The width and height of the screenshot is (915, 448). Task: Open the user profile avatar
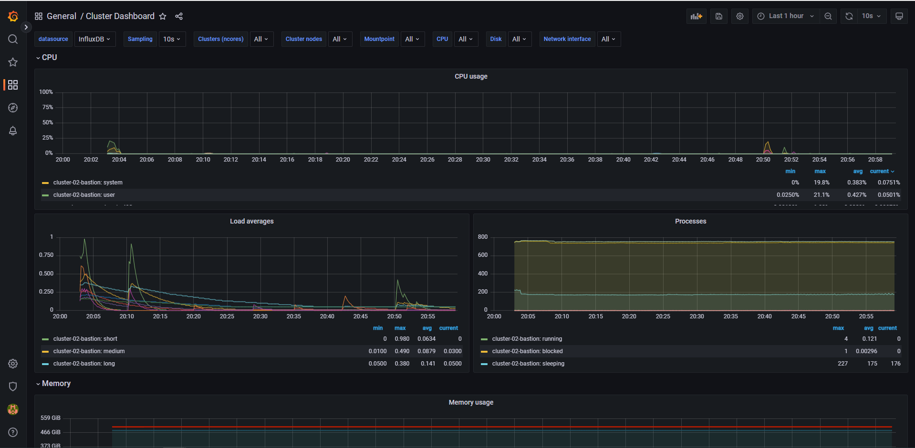click(x=13, y=409)
